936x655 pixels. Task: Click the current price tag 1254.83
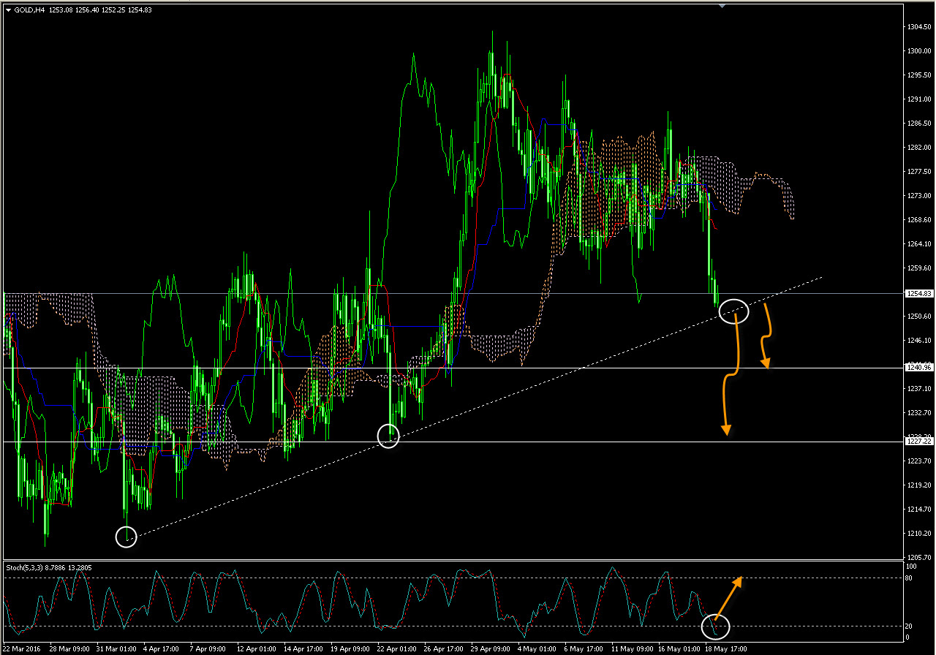point(918,293)
